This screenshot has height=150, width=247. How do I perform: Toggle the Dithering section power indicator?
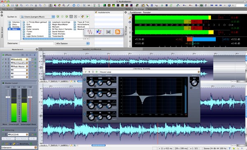pyautogui.click(x=3, y=130)
